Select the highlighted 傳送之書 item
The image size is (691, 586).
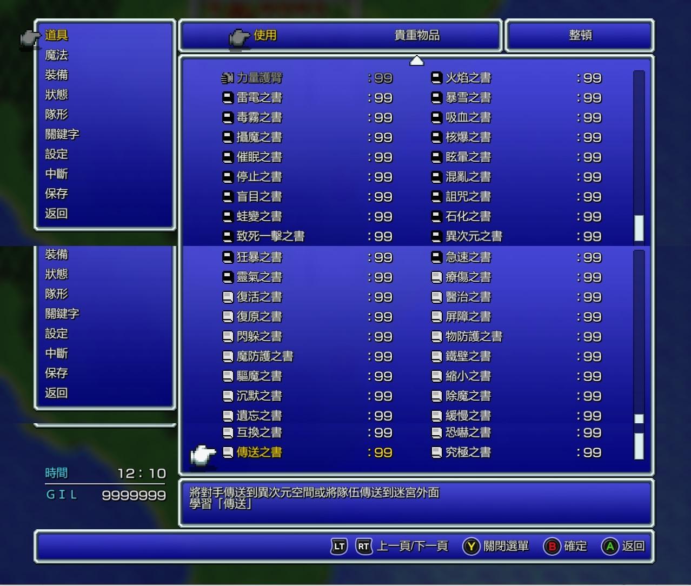(259, 452)
